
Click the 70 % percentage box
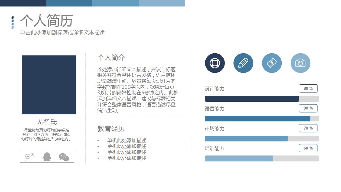(x=308, y=128)
